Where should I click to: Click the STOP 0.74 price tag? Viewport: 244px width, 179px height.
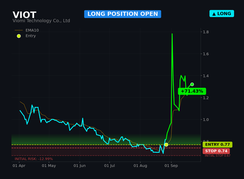click(216, 151)
